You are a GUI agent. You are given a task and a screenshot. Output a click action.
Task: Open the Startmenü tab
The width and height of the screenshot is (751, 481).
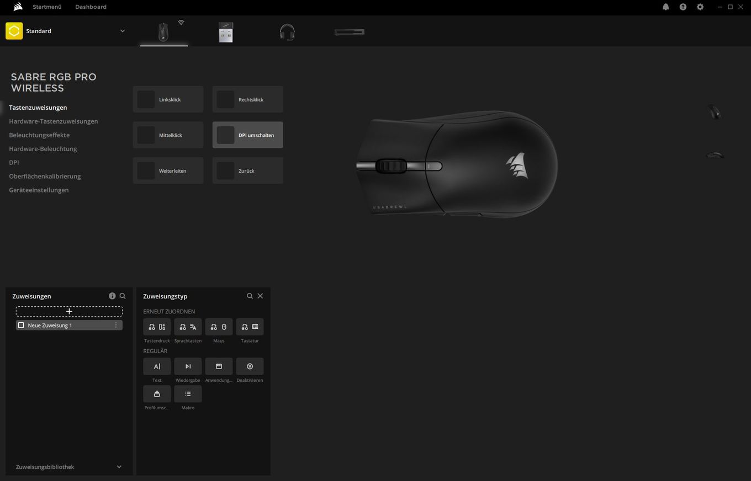tap(47, 7)
